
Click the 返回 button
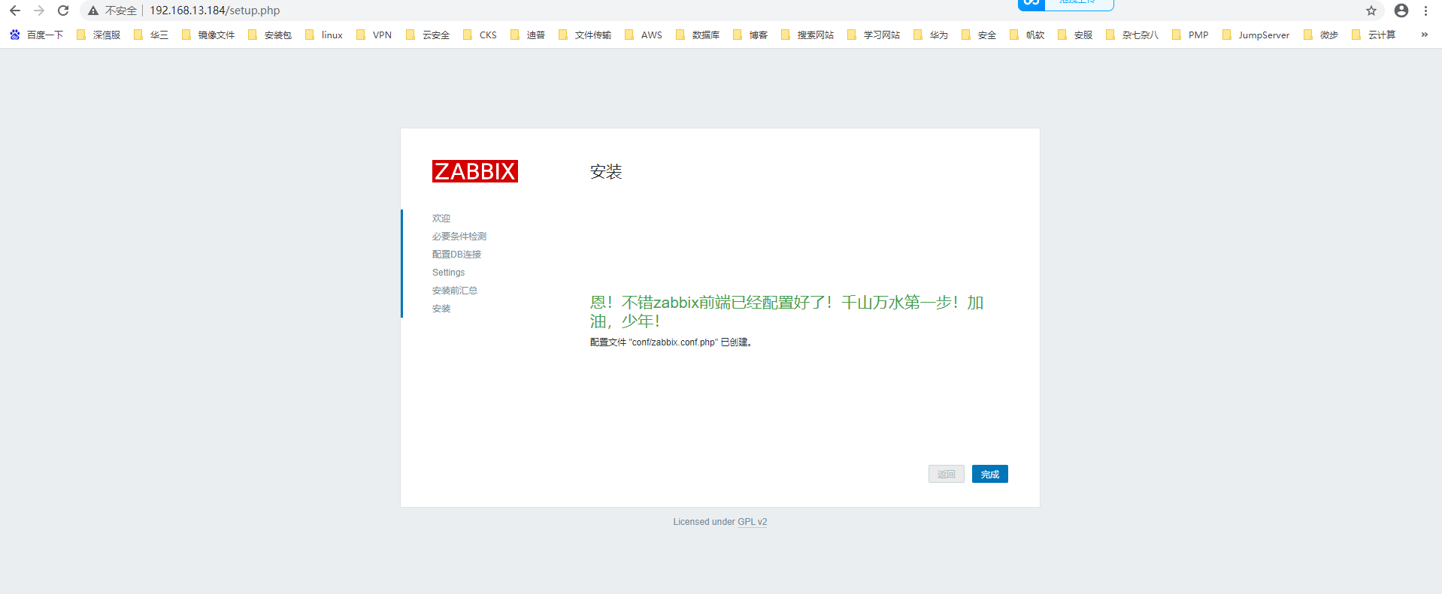(x=947, y=474)
